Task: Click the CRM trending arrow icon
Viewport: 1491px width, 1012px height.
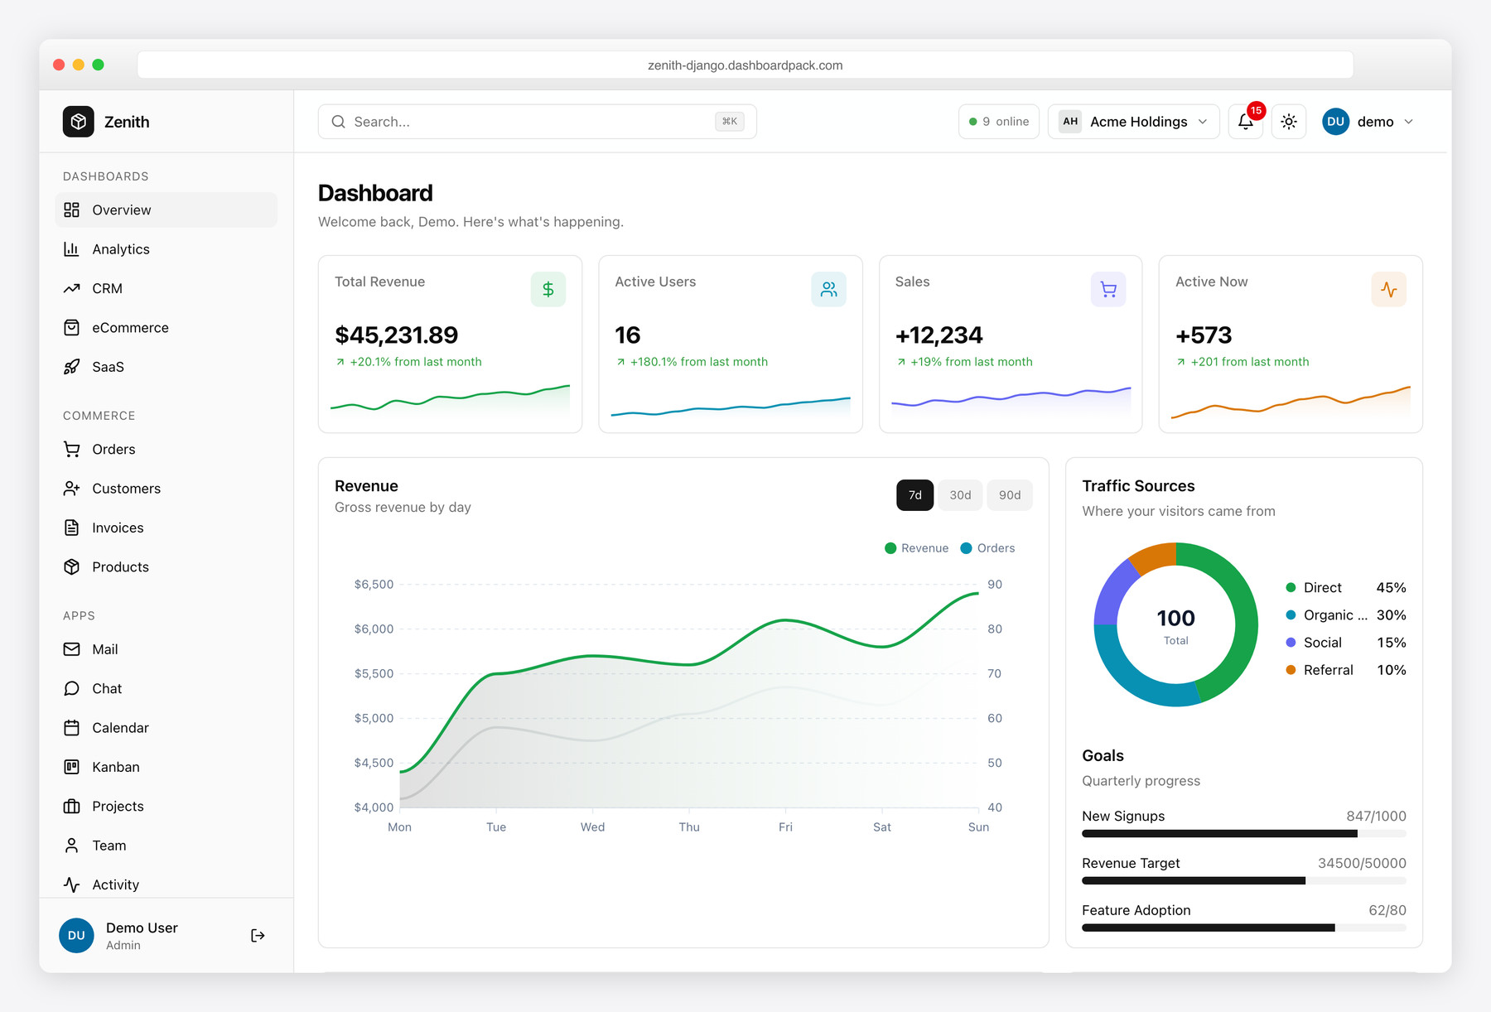Action: click(x=72, y=288)
